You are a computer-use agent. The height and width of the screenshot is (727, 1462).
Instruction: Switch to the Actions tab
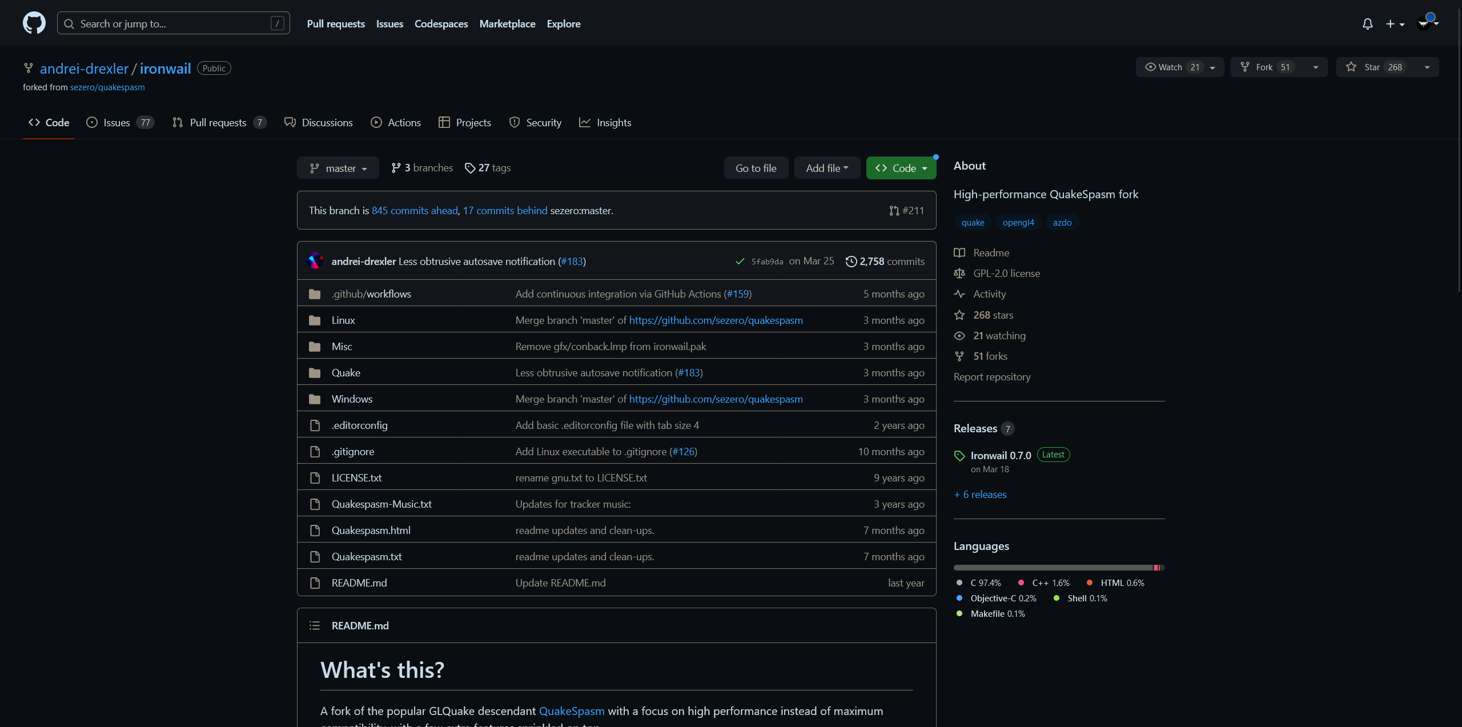[x=396, y=123]
